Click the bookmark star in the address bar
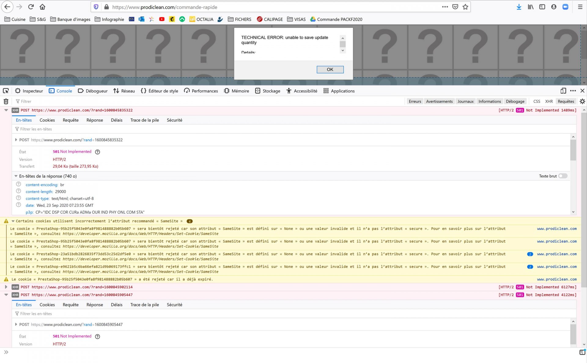 pos(465,7)
